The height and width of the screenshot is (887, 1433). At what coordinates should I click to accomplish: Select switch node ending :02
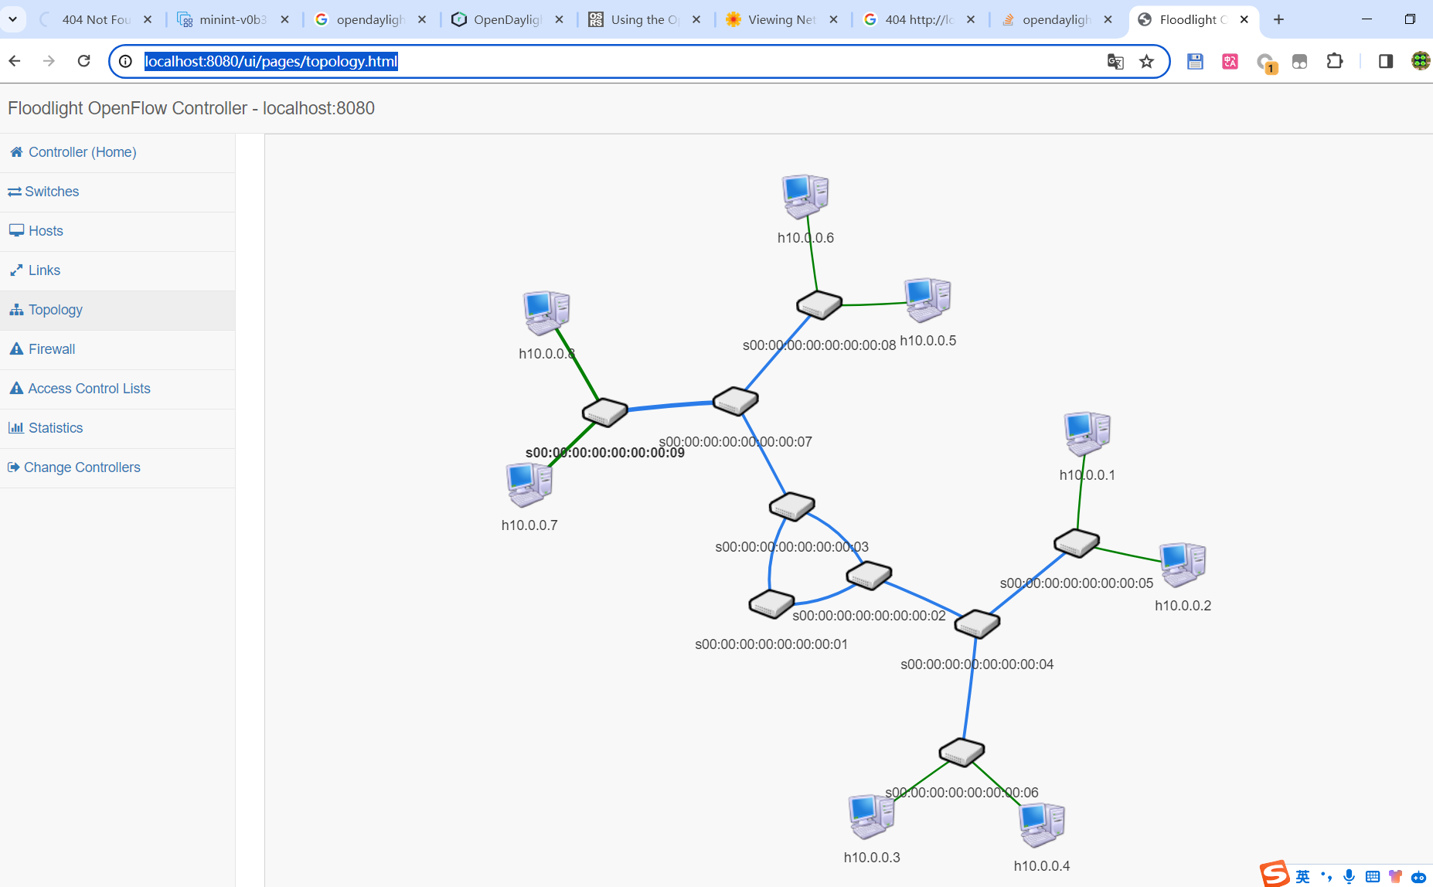[870, 576]
